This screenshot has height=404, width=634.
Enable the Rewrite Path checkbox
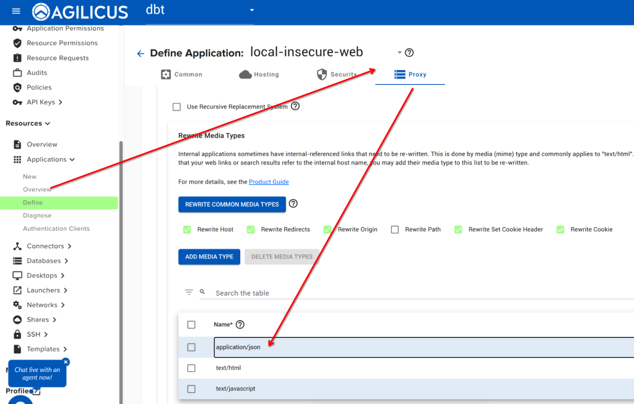point(394,229)
